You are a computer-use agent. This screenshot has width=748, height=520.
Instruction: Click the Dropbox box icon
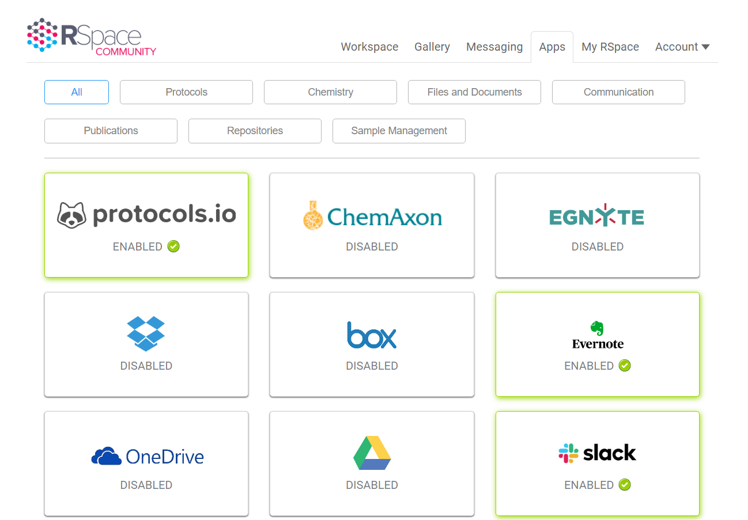[x=146, y=333]
